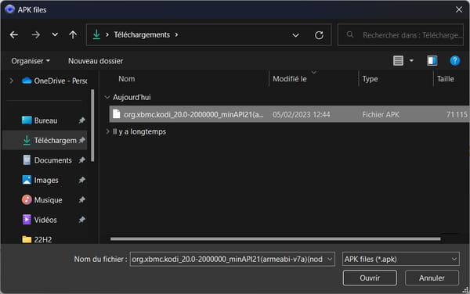Focus the Rechercher dans Téléchargements search box
The image size is (470, 294).
pos(400,35)
